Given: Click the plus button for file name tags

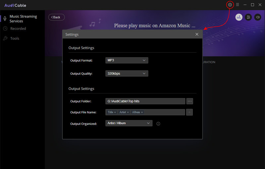Looking at the screenshot, I should (x=189, y=112).
